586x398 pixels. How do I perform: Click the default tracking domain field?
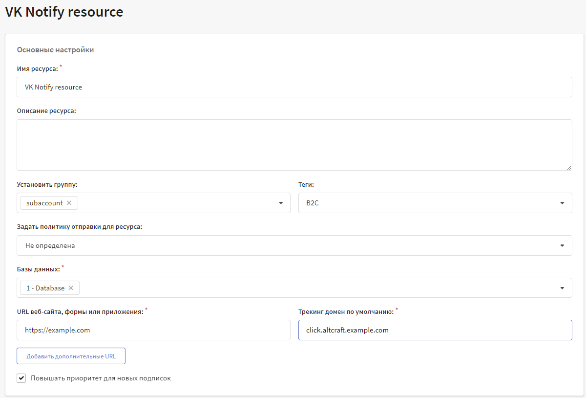pos(435,330)
